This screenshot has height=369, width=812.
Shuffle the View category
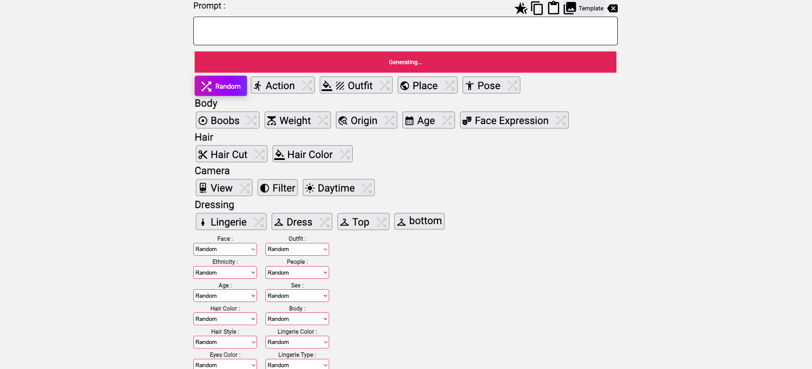(245, 188)
